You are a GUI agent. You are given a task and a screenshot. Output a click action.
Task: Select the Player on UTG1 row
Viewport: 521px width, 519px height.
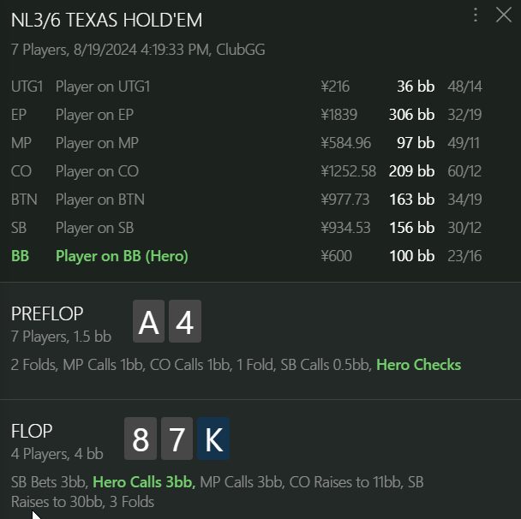point(247,86)
